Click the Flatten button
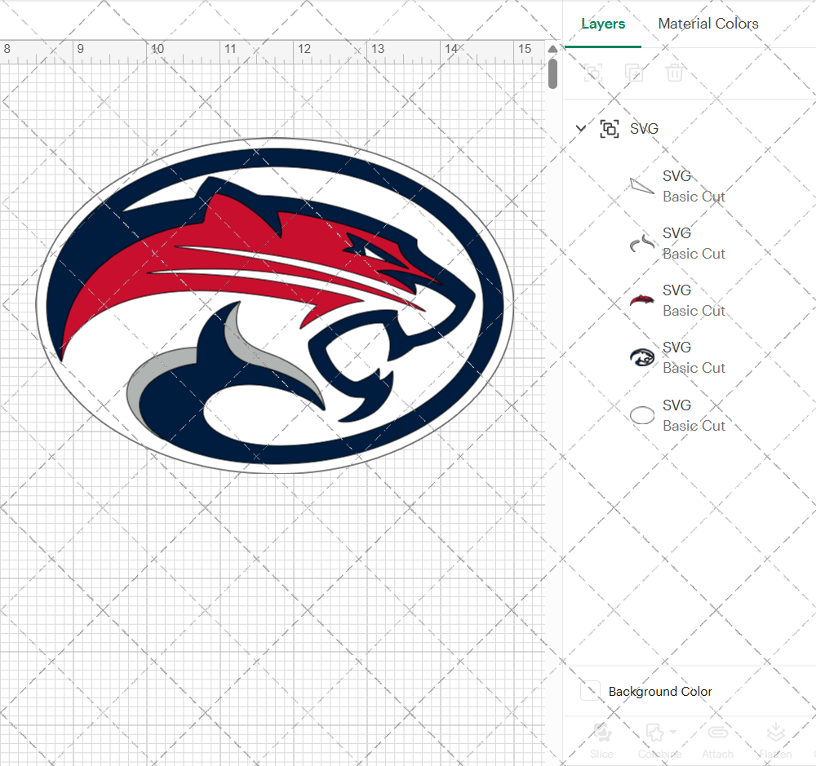 click(x=775, y=740)
